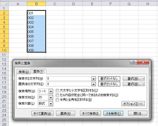Select column A header
The image size is (158, 126).
pos(18,4)
